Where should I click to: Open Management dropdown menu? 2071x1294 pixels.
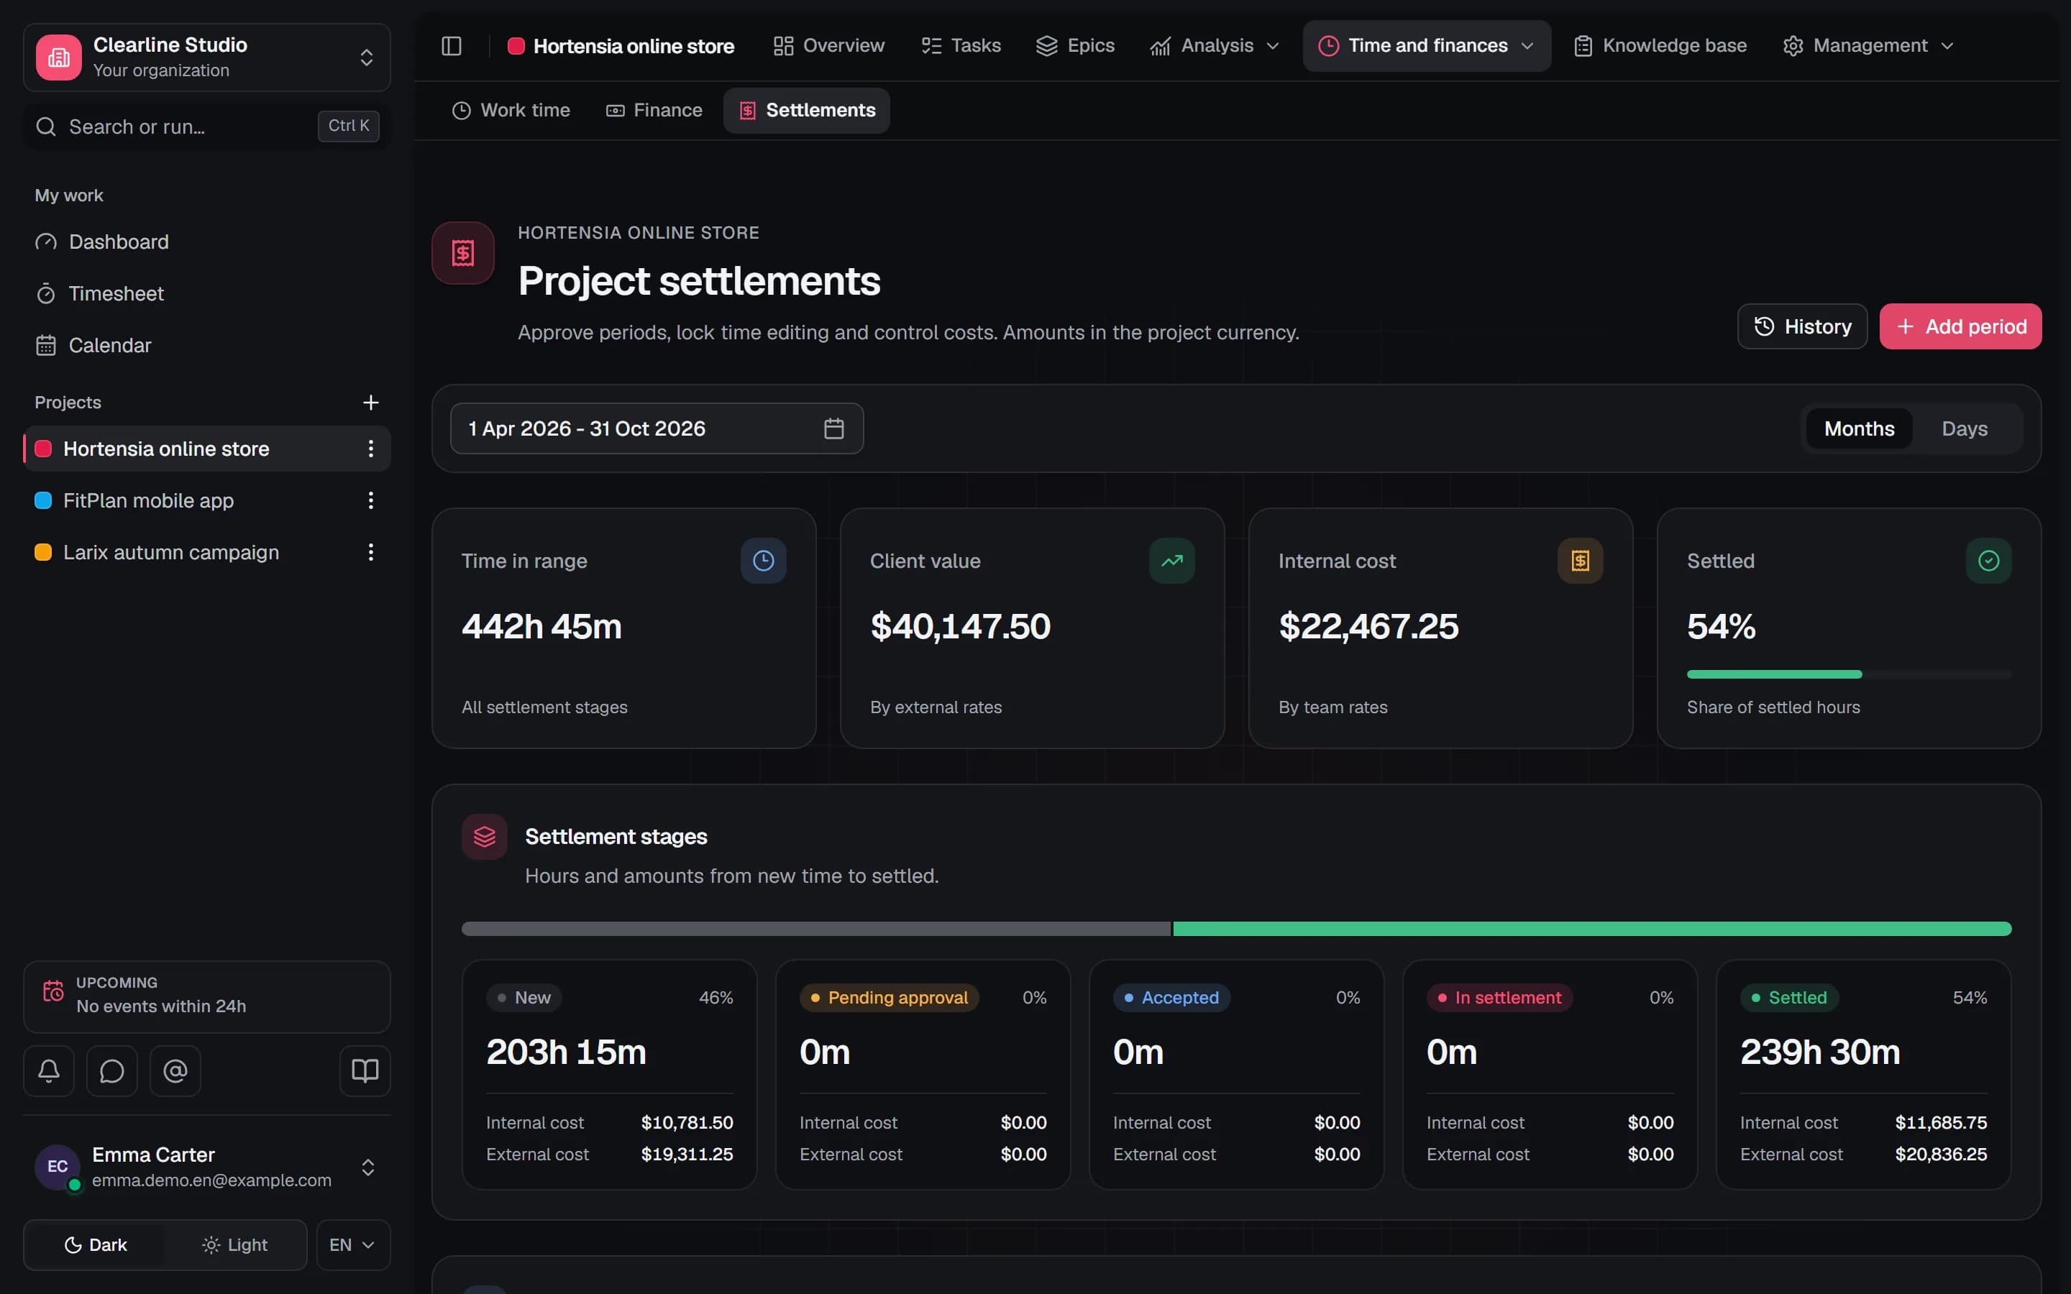(1868, 45)
